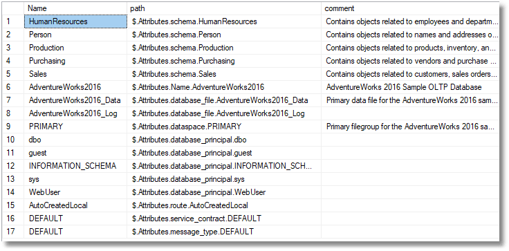Select row number 9 header

pos(13,127)
